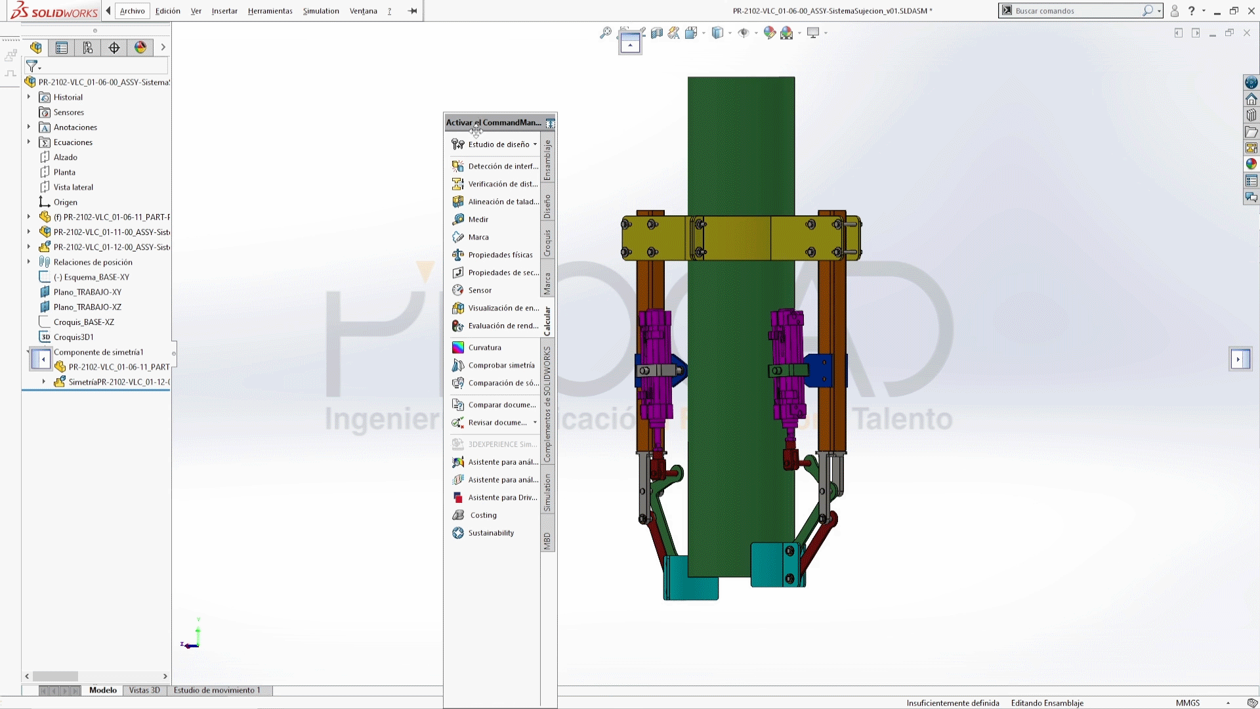Select Plano_TRABAJO-XY in the feature tree

click(81, 292)
